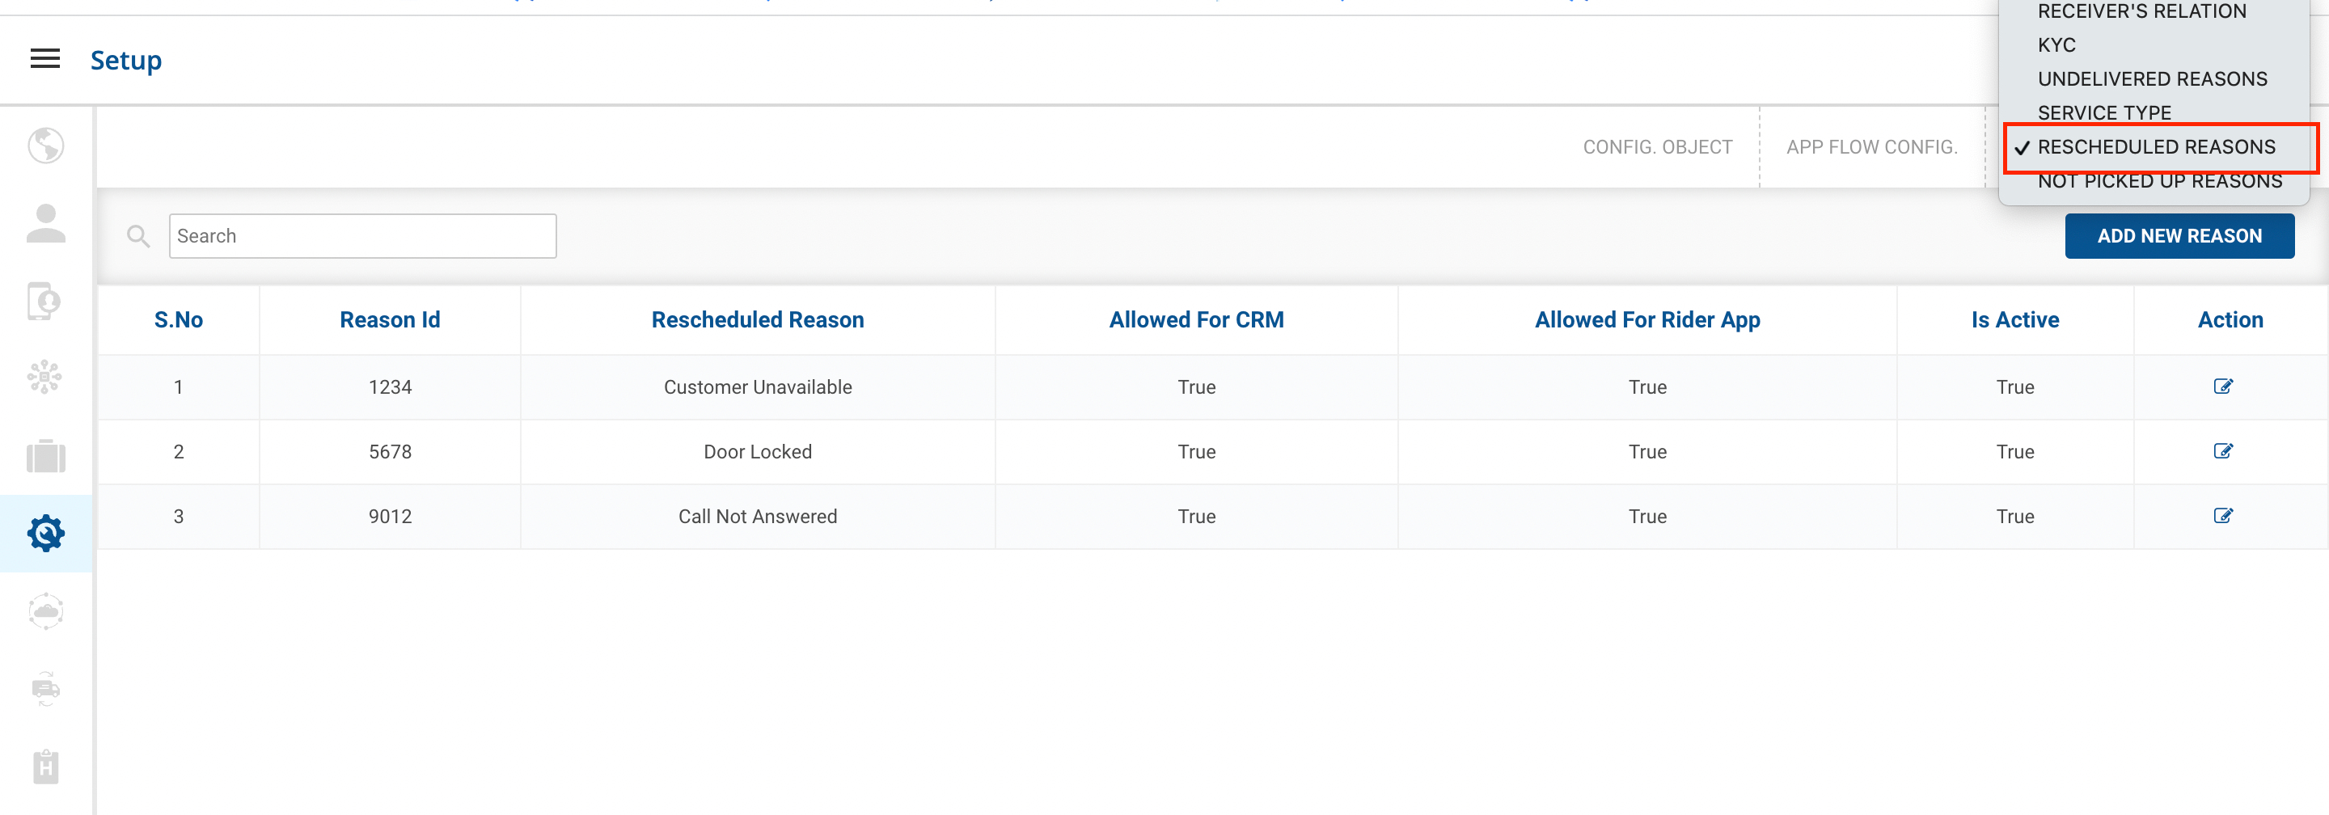Viewport: 2329px width, 815px height.
Task: Choose Service Type from dropdown list
Action: point(2104,113)
